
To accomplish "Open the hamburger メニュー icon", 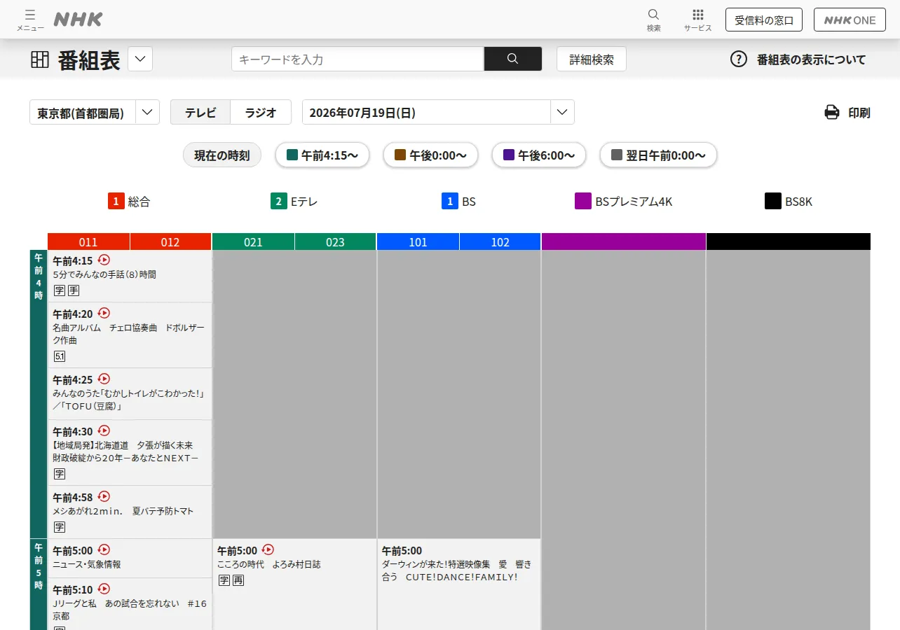I will (30, 19).
